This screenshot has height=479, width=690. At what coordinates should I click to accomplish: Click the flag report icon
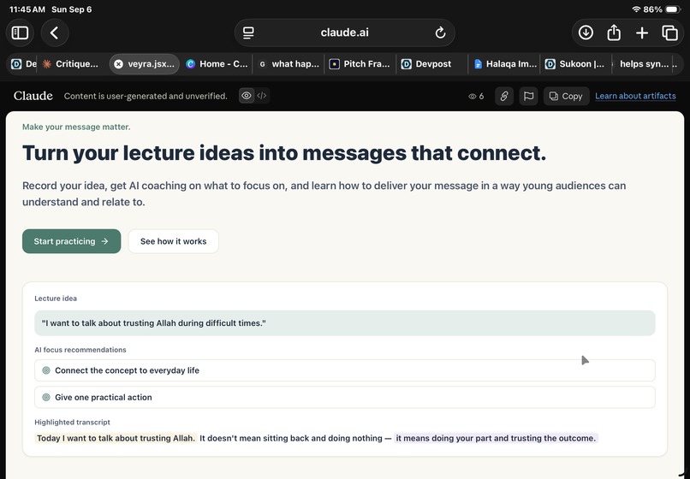coord(528,96)
